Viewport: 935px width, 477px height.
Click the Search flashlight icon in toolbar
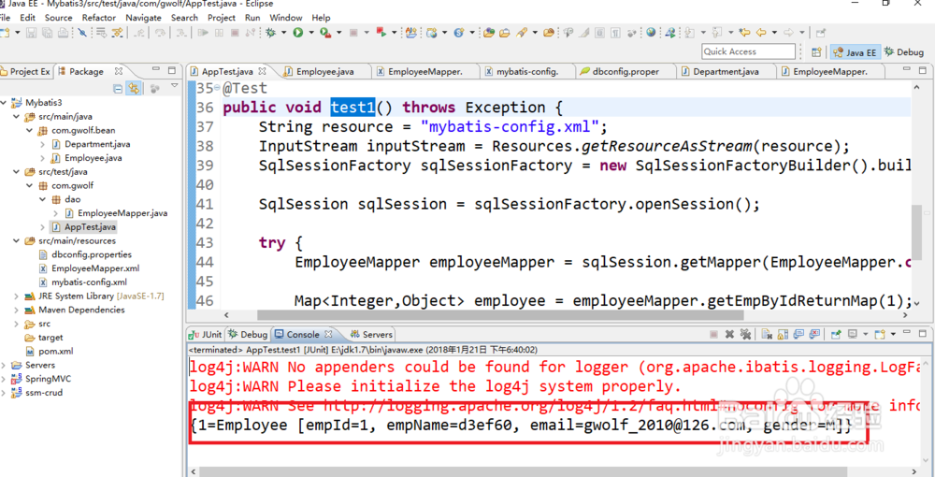pyautogui.click(x=521, y=33)
